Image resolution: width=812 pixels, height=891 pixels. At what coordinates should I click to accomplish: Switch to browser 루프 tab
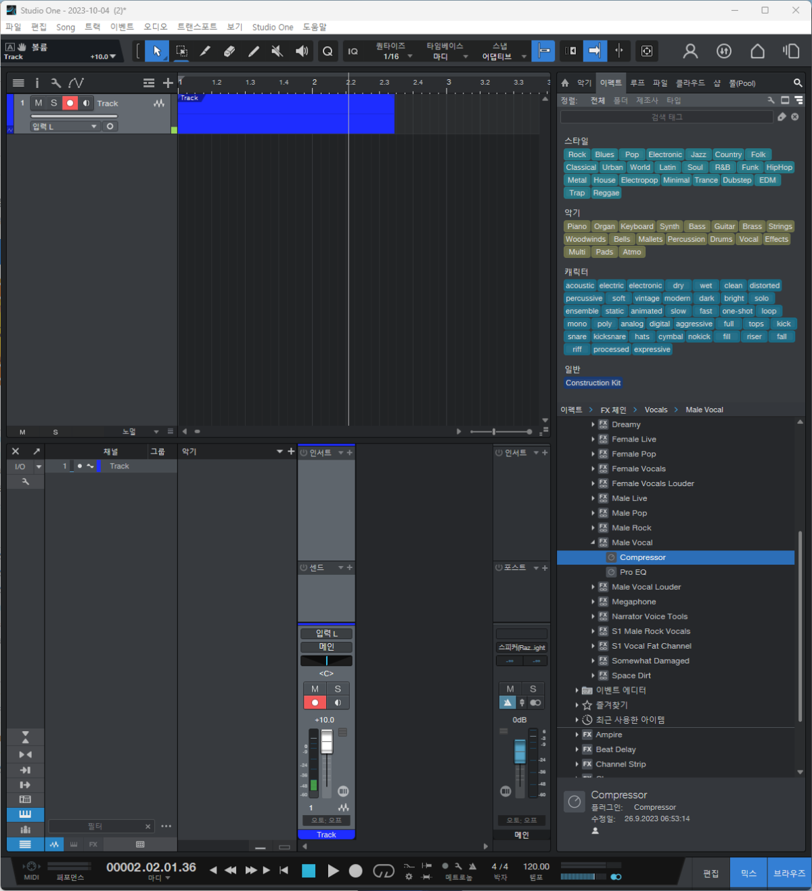(637, 83)
